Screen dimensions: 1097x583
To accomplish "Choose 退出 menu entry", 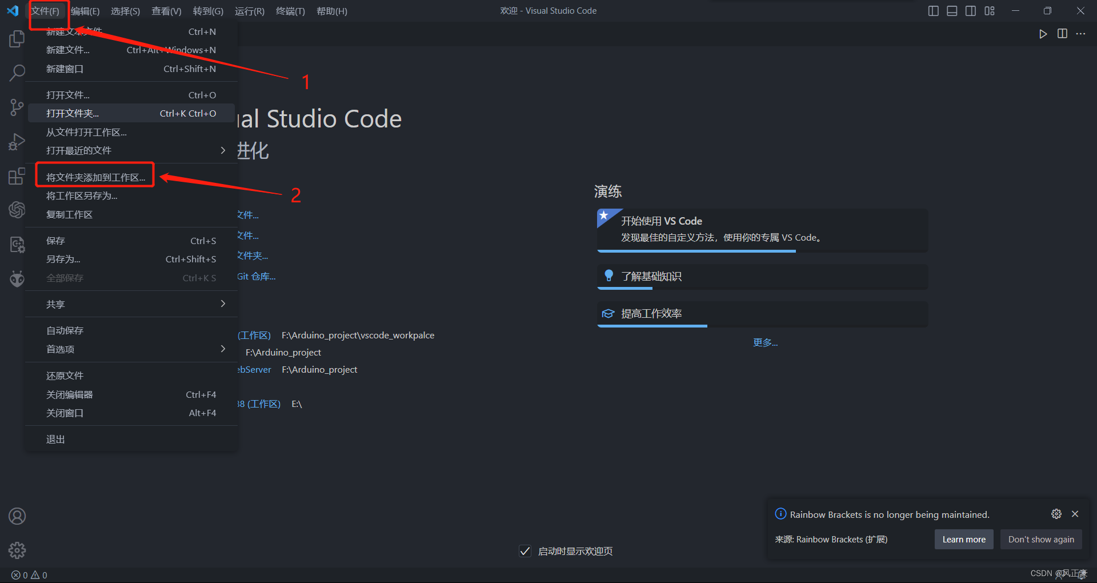I will [131, 439].
